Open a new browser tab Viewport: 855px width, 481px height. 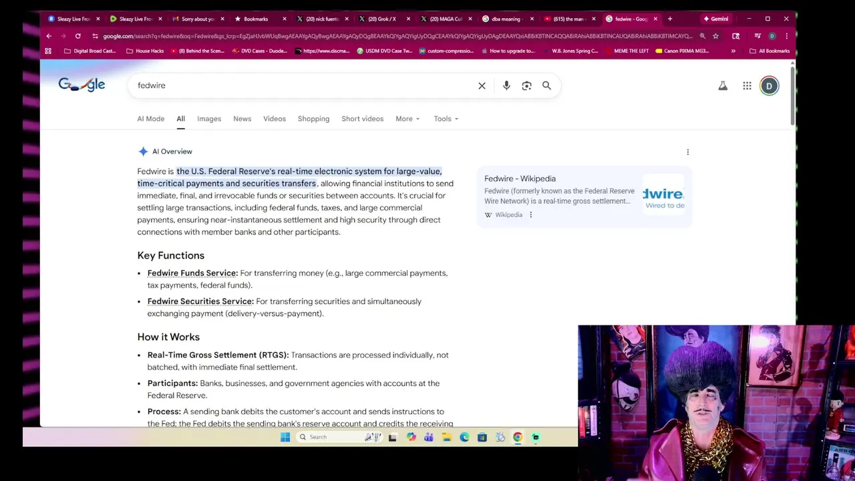click(670, 19)
